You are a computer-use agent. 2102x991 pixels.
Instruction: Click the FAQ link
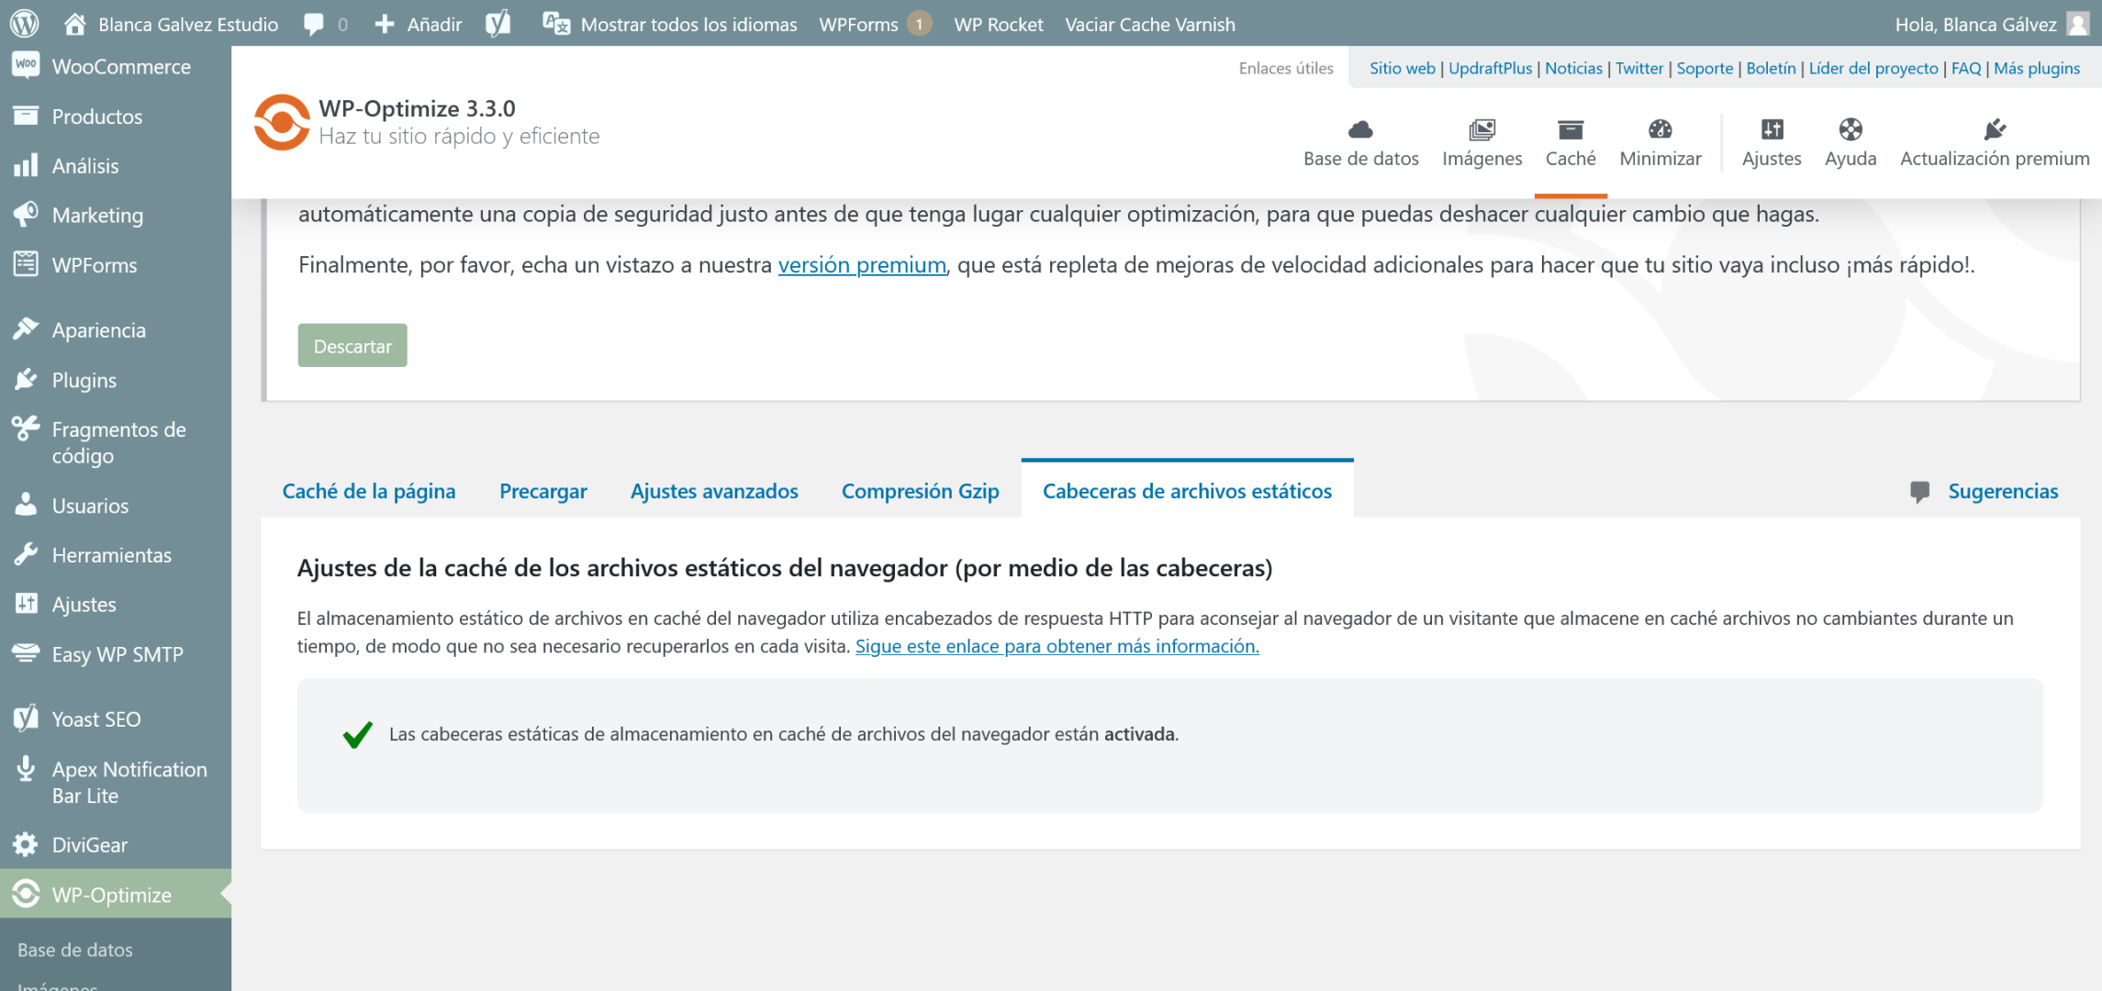pos(1965,68)
